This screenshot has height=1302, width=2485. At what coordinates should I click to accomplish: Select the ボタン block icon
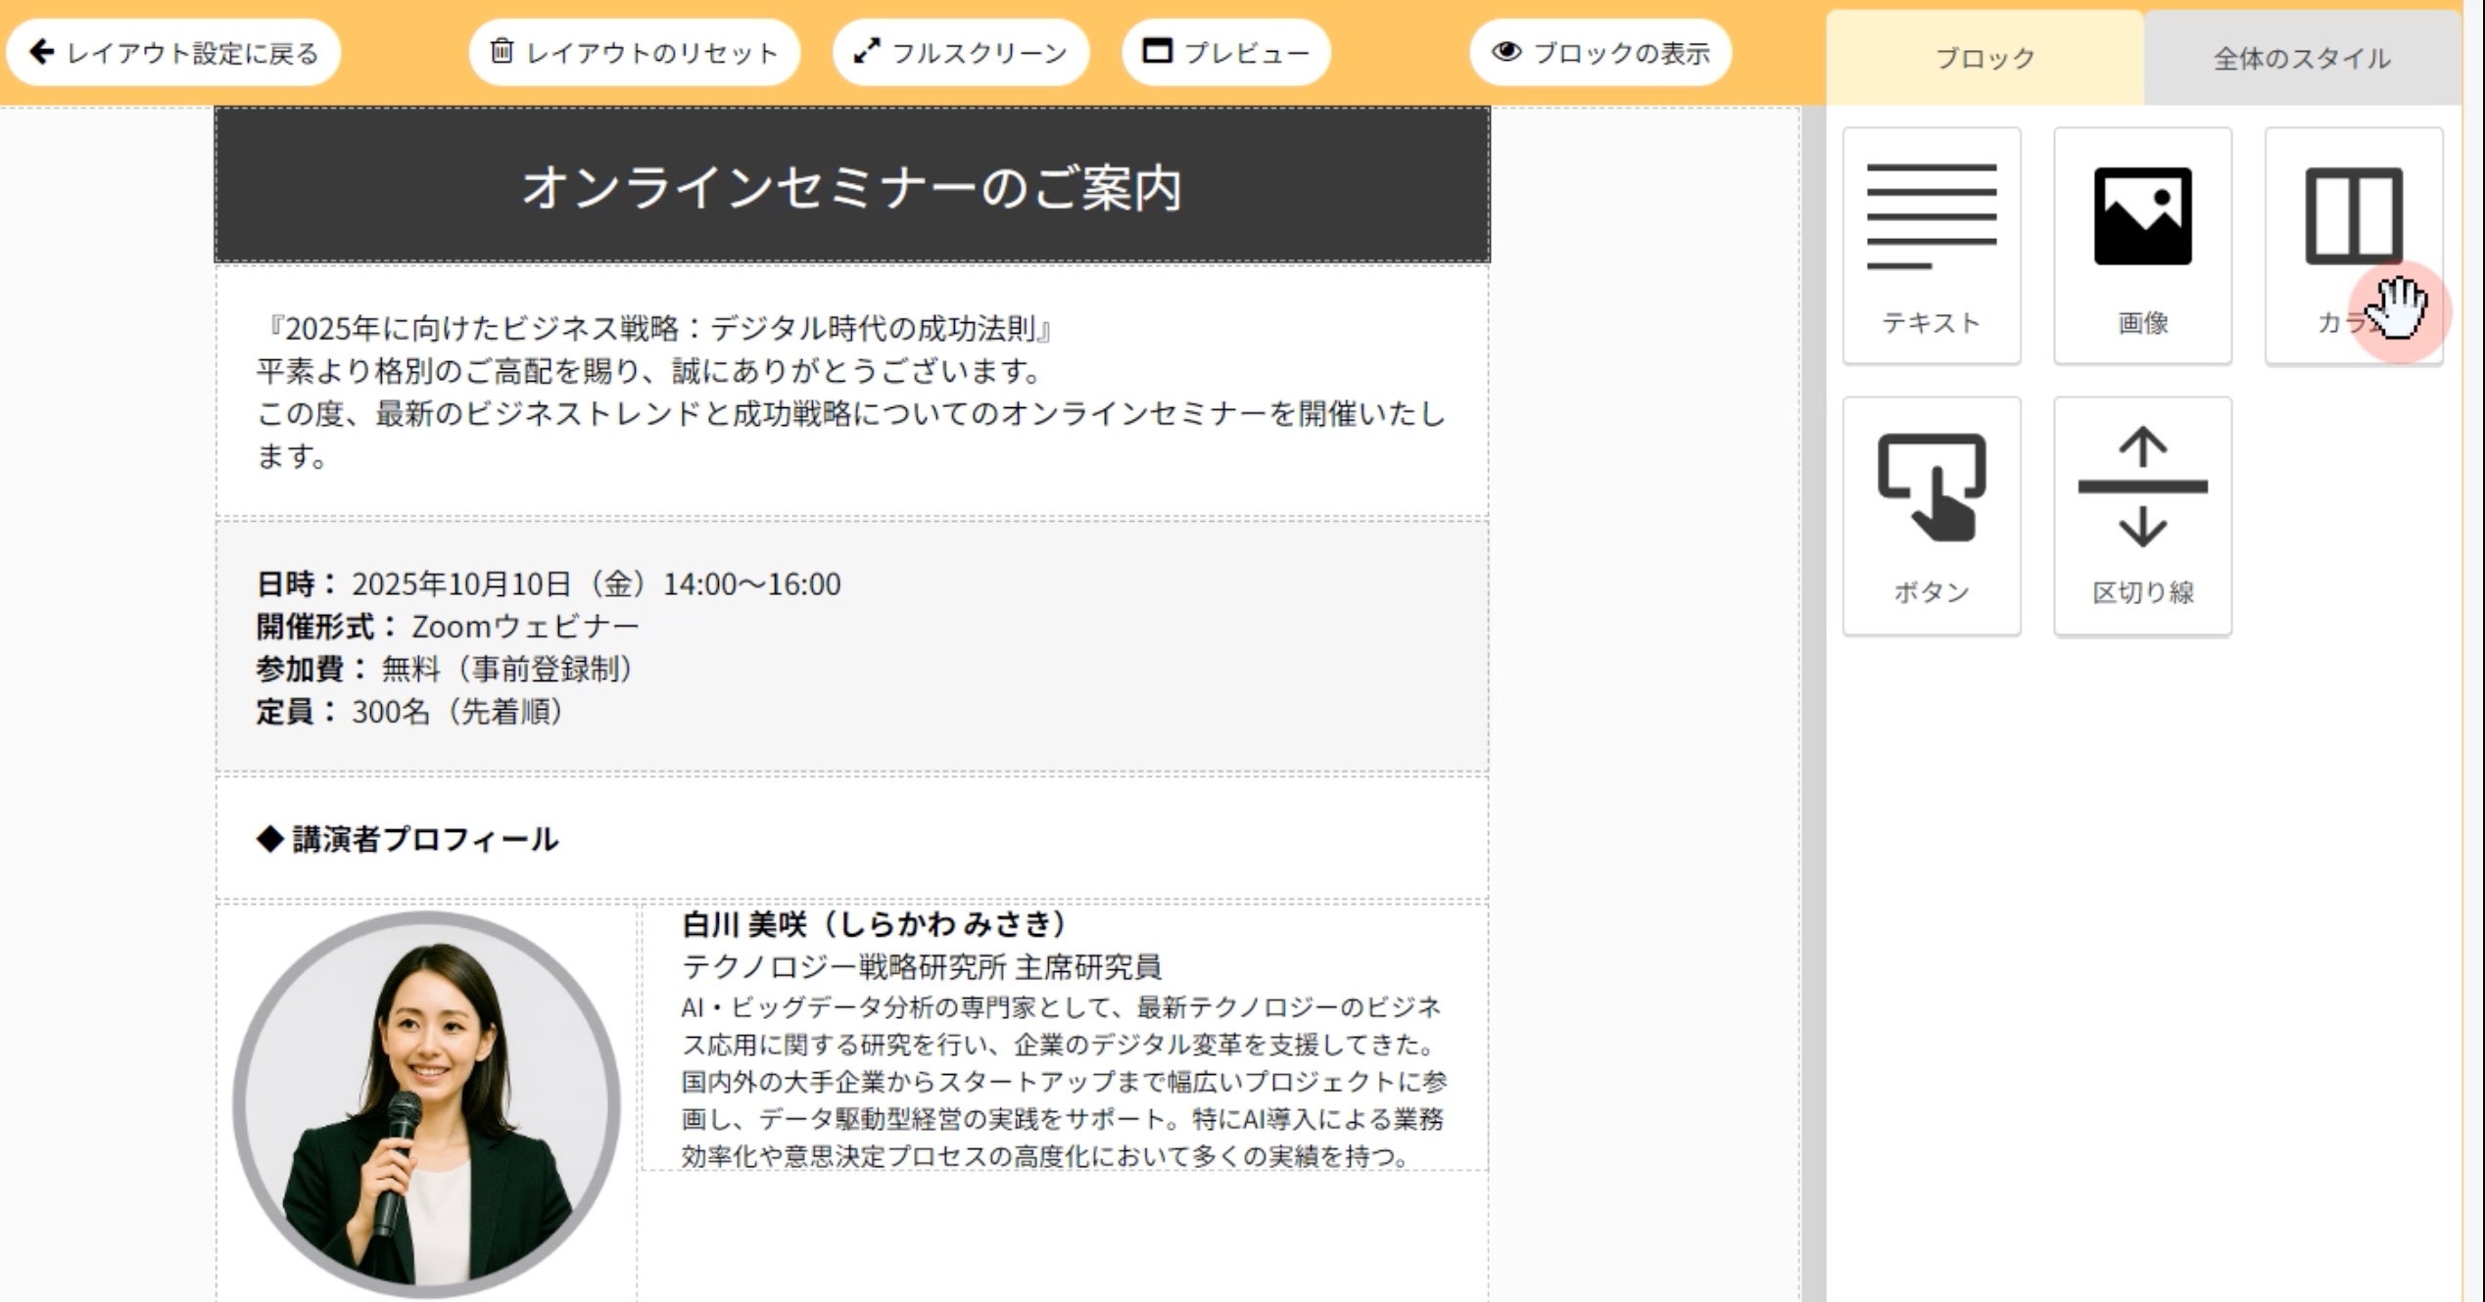click(1931, 488)
